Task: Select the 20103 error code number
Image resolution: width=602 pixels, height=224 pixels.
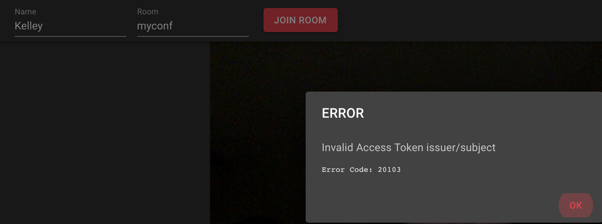Action: (x=389, y=170)
